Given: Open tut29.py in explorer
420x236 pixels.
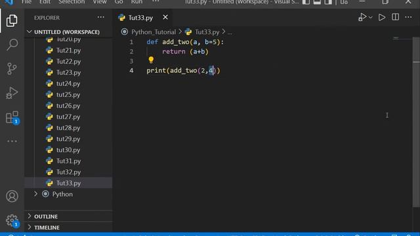Looking at the screenshot, I should click(68, 139).
